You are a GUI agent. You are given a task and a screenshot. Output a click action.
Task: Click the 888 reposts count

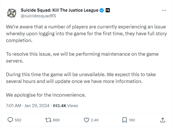[56, 120]
